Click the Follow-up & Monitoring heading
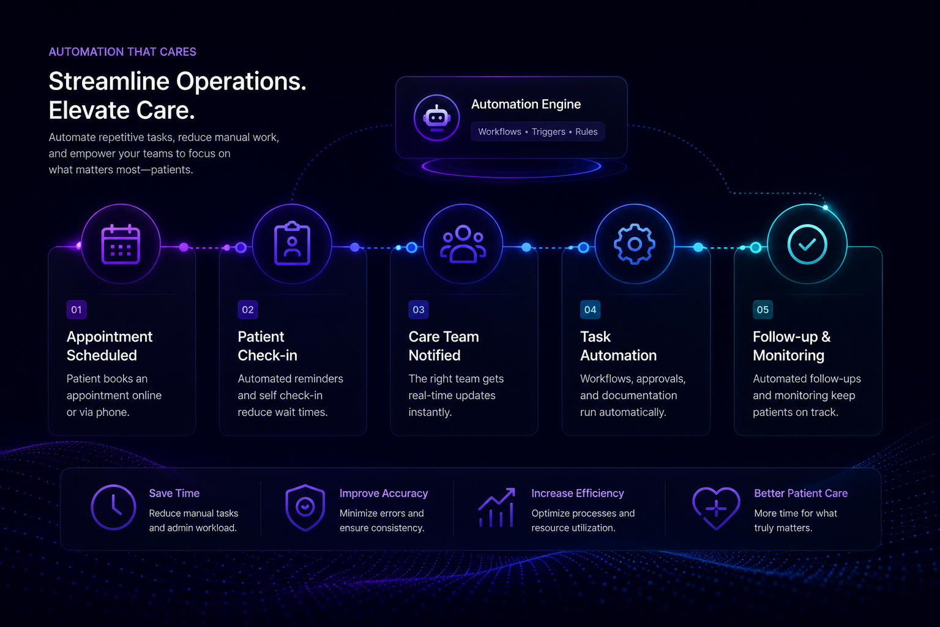This screenshot has height=627, width=940. point(791,346)
